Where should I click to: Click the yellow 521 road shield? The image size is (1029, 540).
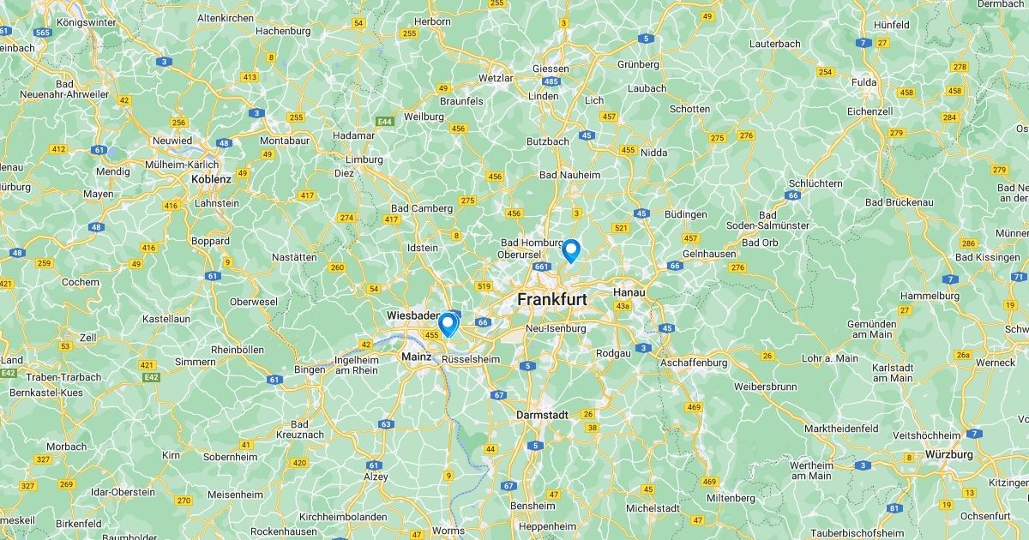(621, 228)
